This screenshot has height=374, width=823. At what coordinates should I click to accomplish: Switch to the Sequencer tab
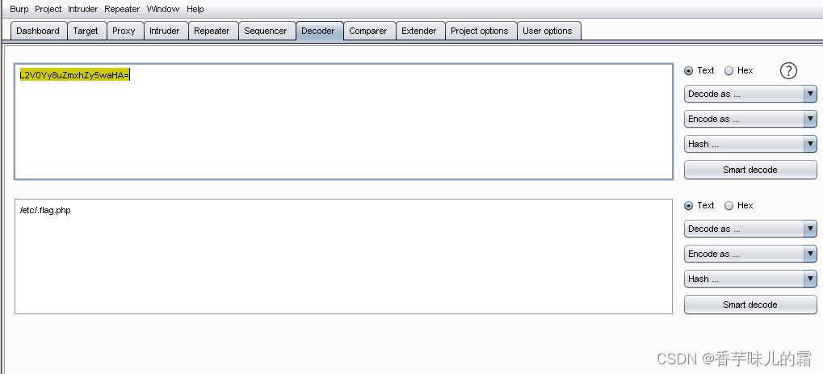point(266,31)
